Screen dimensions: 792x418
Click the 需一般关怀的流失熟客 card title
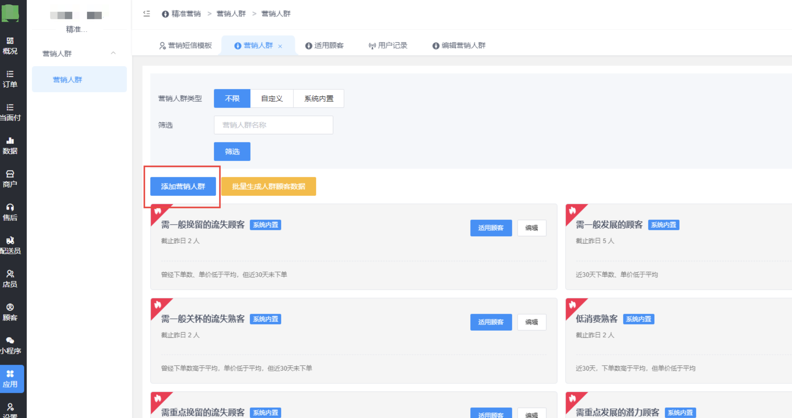203,319
